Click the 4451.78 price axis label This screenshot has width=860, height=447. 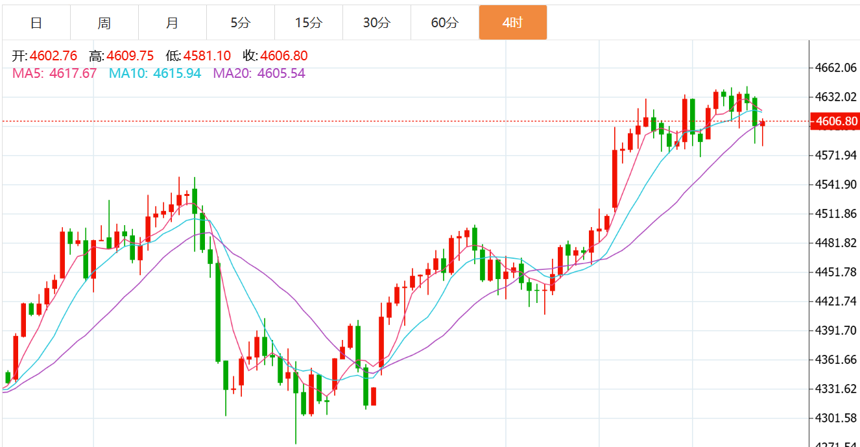(x=835, y=272)
